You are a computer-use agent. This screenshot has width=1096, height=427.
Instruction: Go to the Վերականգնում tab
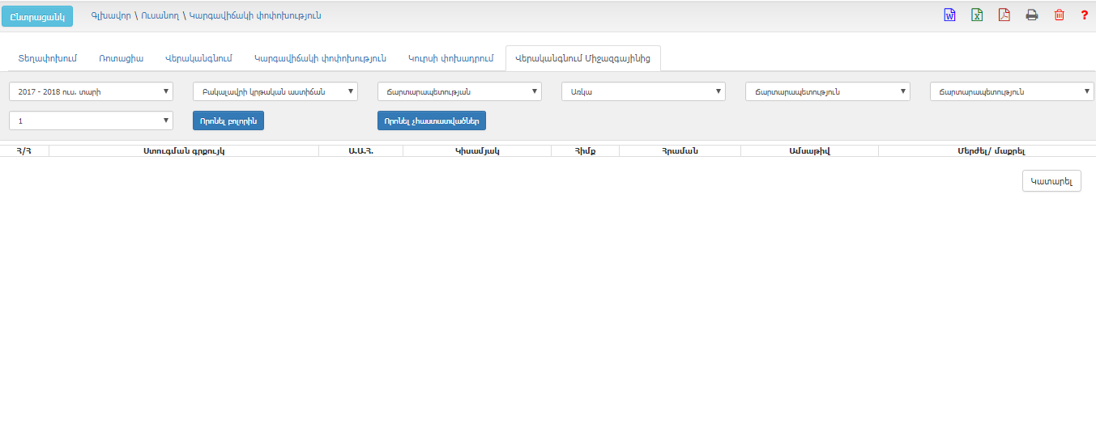(x=198, y=58)
